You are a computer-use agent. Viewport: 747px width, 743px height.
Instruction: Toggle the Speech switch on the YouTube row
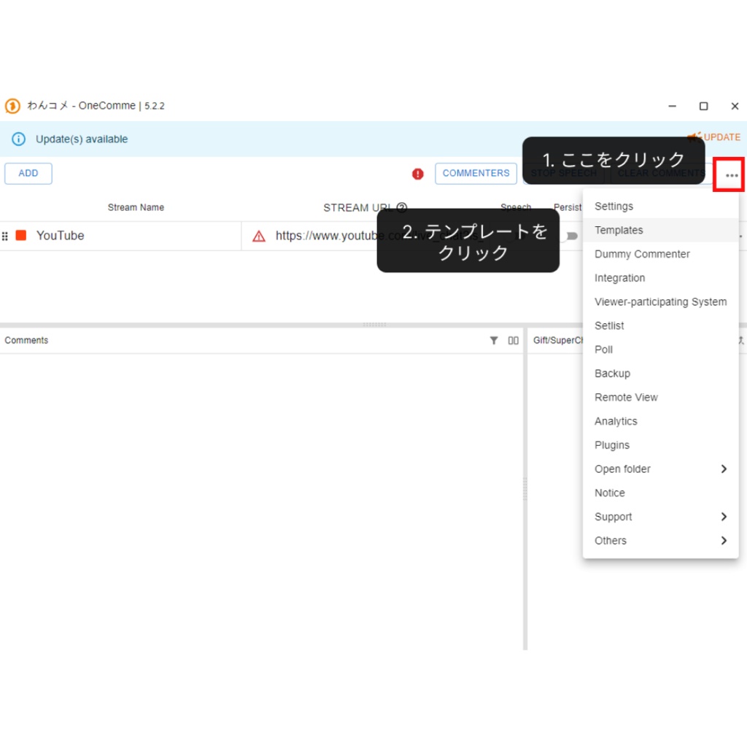click(x=572, y=236)
